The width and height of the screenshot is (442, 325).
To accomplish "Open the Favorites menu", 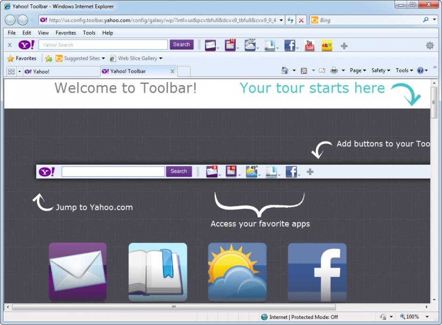I will point(66,33).
